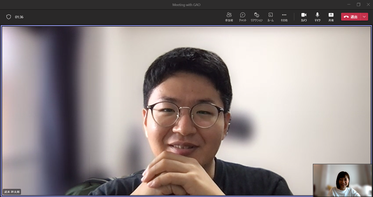The image size is (373, 197).
Task: Restore down the meeting window
Action: 358,5
